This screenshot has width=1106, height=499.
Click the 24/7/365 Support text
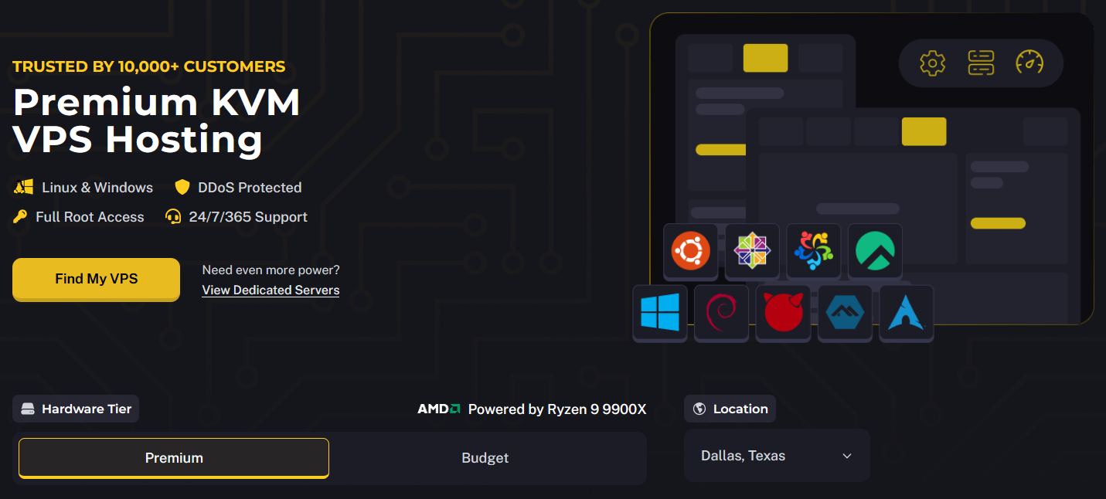248,217
